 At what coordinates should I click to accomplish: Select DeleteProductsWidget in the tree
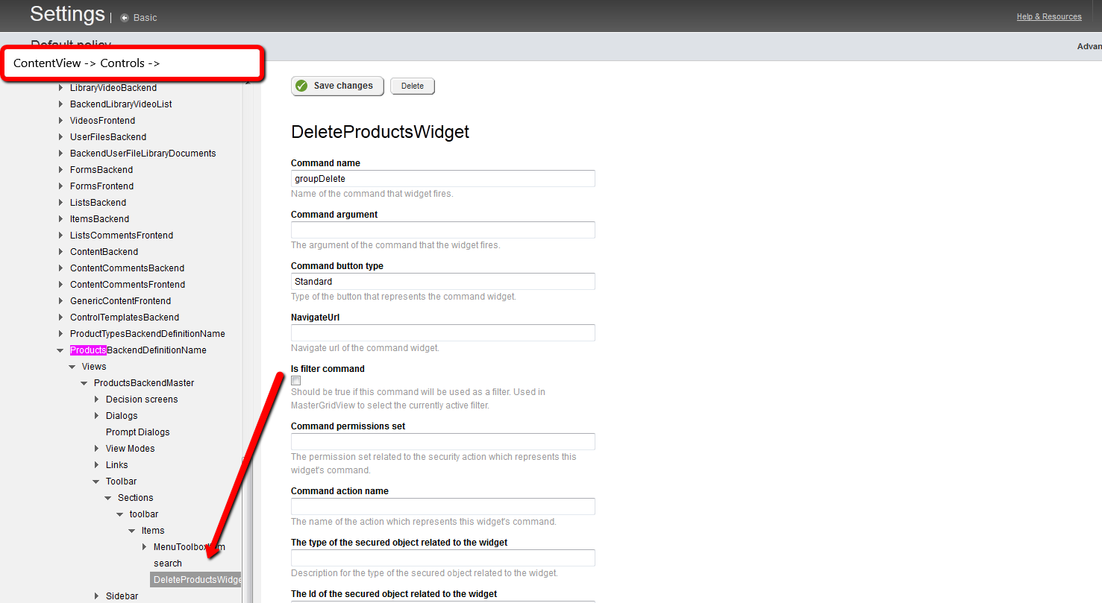(x=197, y=580)
